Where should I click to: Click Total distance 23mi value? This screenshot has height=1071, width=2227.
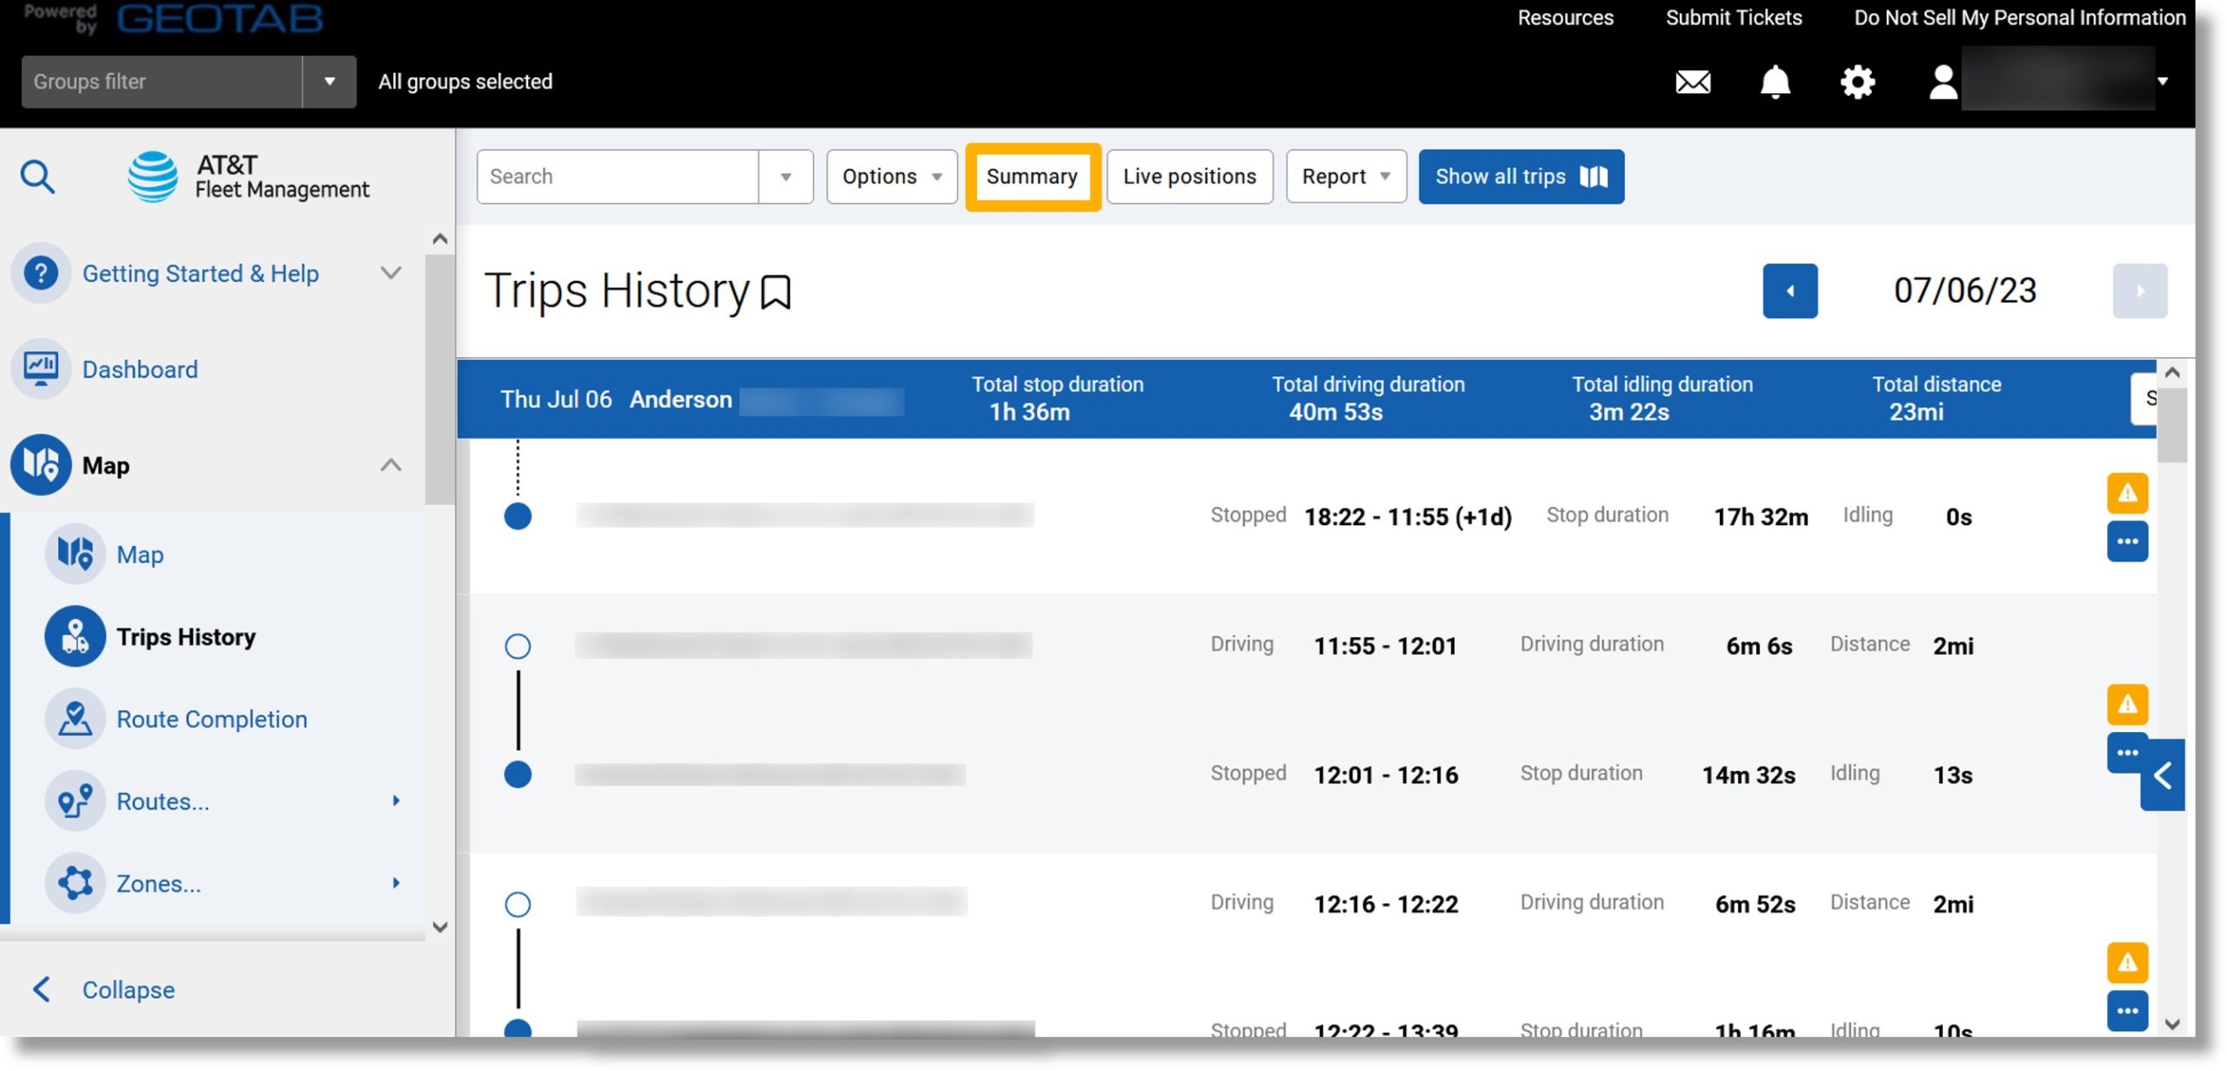pos(1916,411)
